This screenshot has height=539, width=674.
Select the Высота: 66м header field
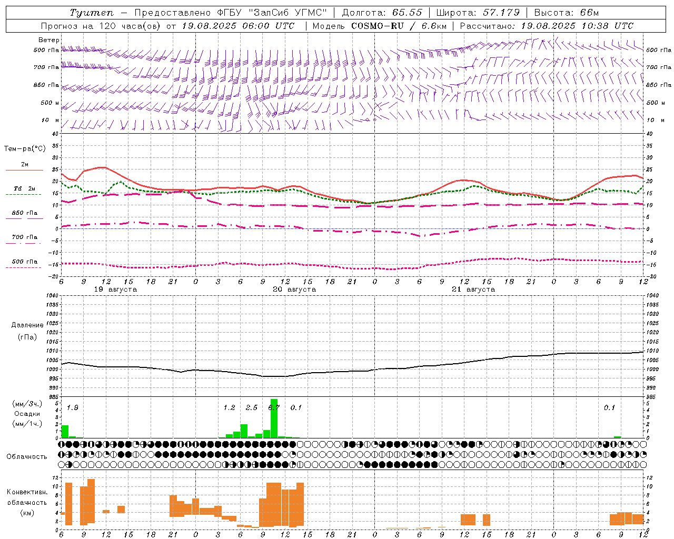tap(567, 13)
